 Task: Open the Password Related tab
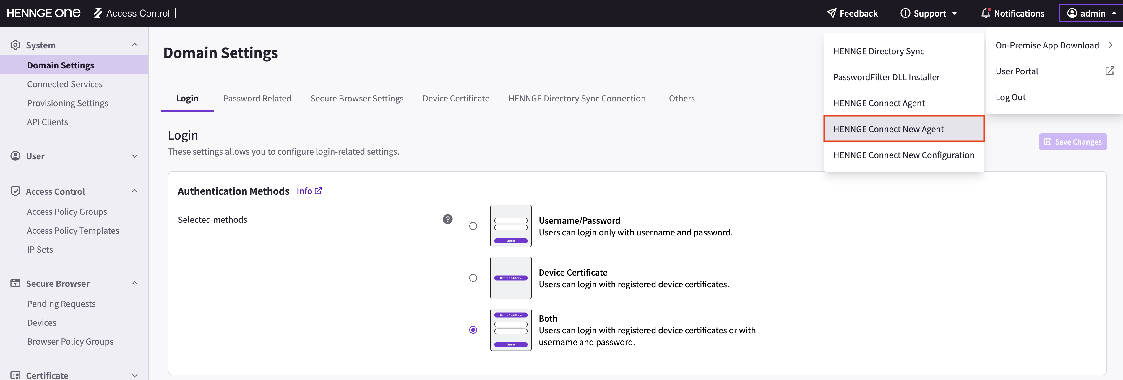[x=257, y=98]
